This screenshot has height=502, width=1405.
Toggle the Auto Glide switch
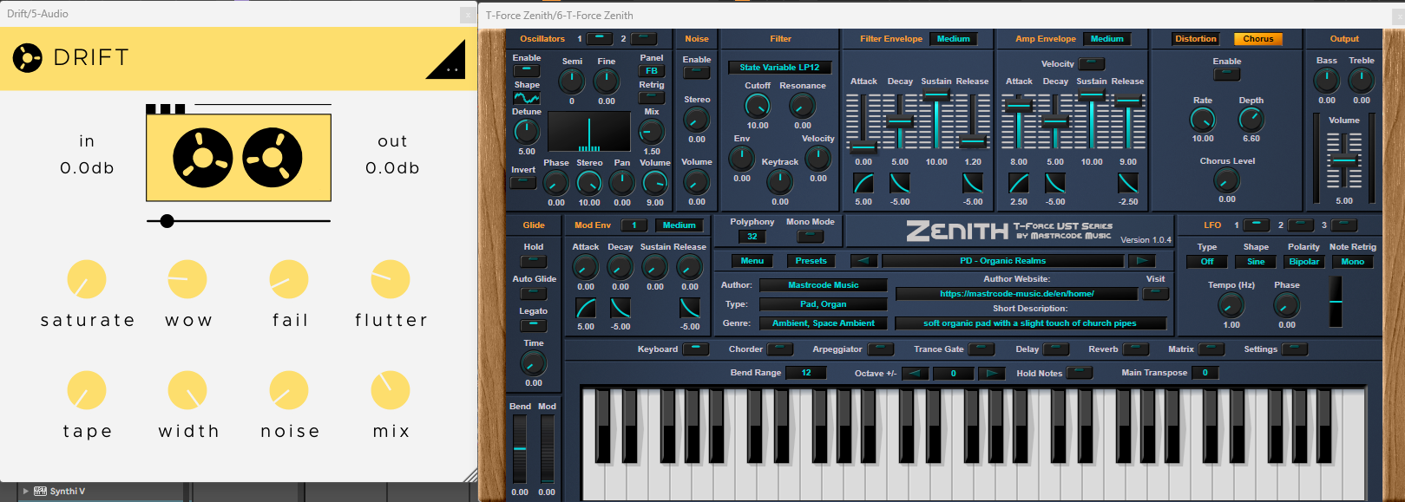tap(534, 293)
